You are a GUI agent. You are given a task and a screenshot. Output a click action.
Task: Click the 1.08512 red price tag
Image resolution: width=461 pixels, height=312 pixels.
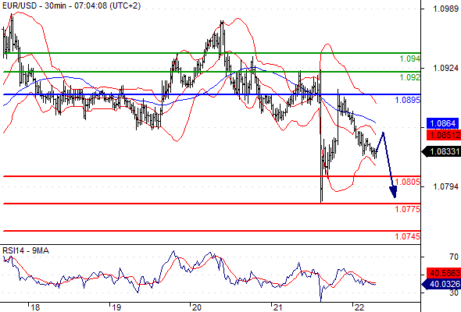(x=444, y=135)
